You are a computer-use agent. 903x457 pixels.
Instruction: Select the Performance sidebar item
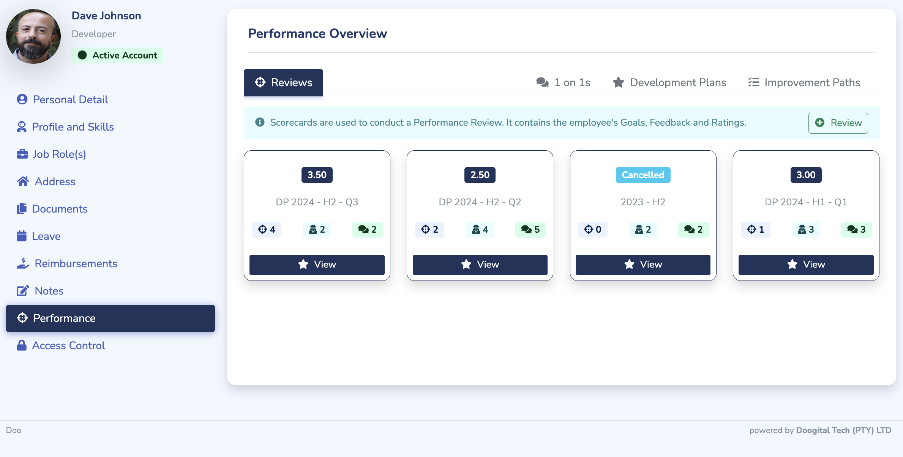click(111, 318)
